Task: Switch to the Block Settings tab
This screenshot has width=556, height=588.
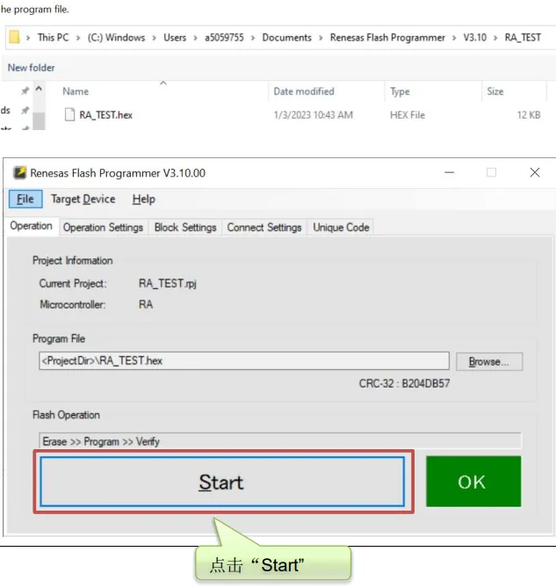Action: pos(185,228)
